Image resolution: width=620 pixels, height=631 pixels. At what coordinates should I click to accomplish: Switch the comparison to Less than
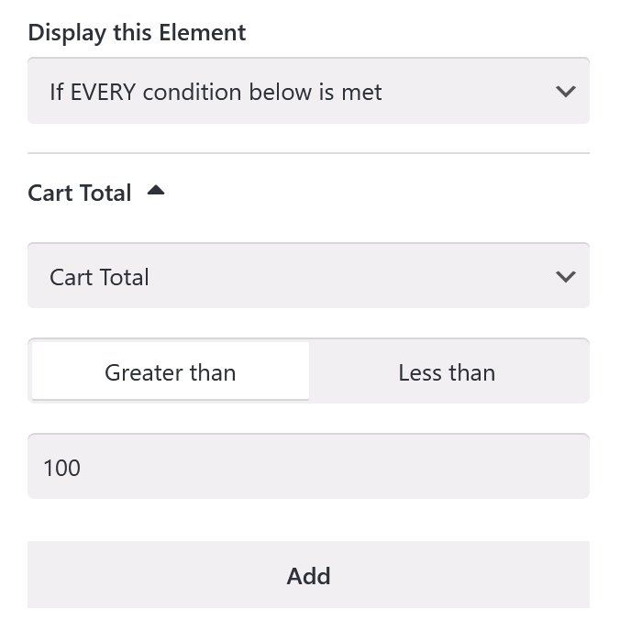tap(448, 372)
